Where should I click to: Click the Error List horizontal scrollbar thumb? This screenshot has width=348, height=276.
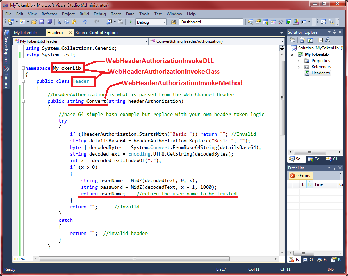(x=304, y=253)
